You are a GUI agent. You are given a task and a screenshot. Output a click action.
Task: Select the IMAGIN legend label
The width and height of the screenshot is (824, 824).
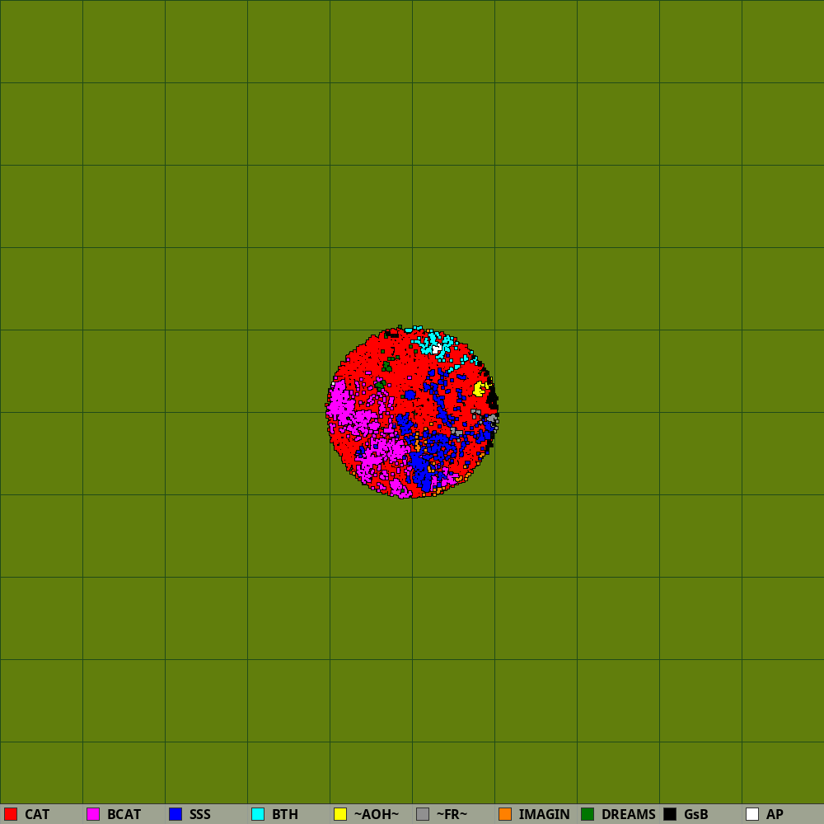[x=545, y=814]
